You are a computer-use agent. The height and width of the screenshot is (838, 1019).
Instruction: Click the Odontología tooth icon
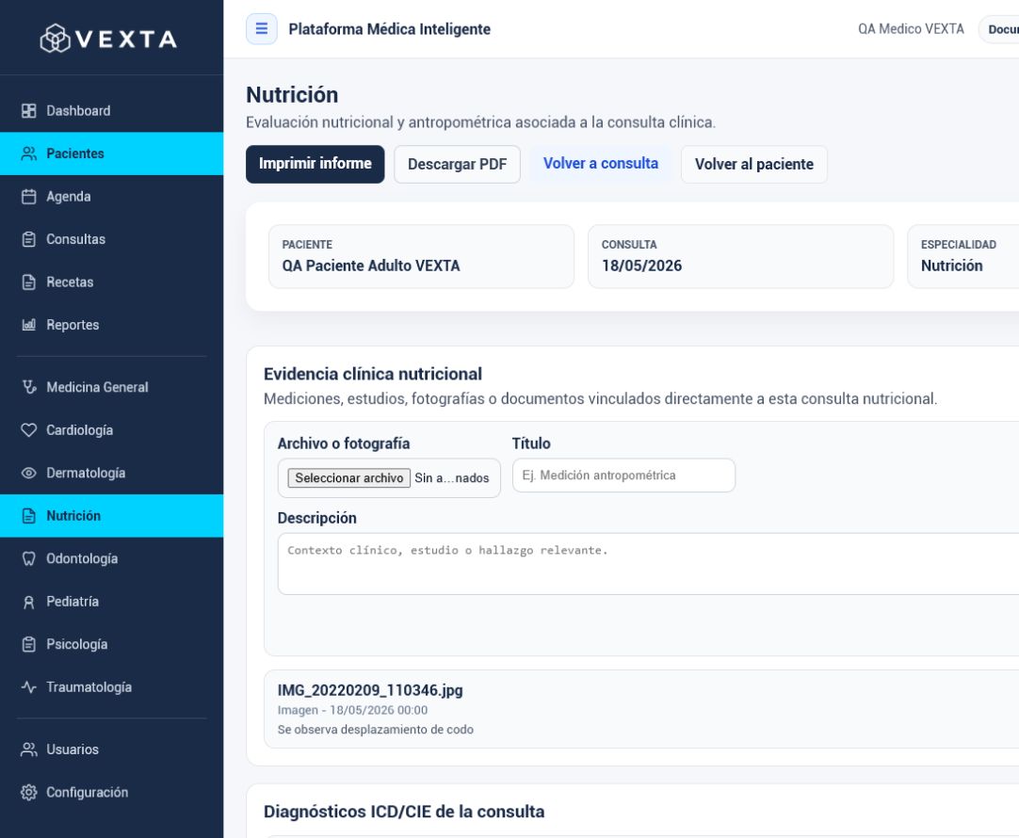28,558
